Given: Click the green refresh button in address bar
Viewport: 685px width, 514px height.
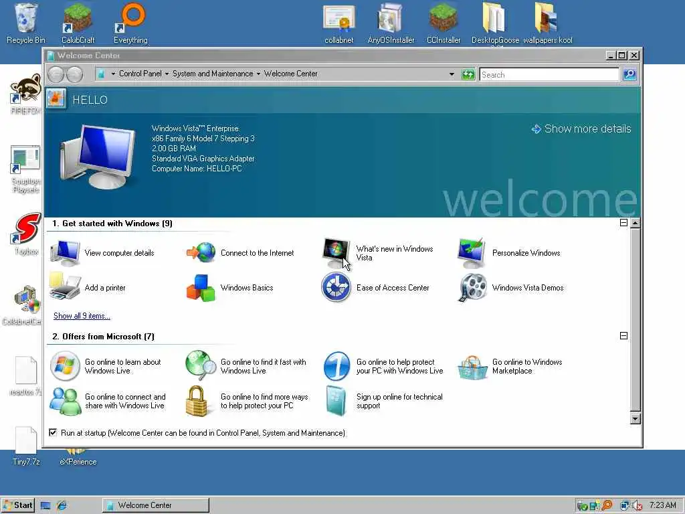Looking at the screenshot, I should pos(468,74).
